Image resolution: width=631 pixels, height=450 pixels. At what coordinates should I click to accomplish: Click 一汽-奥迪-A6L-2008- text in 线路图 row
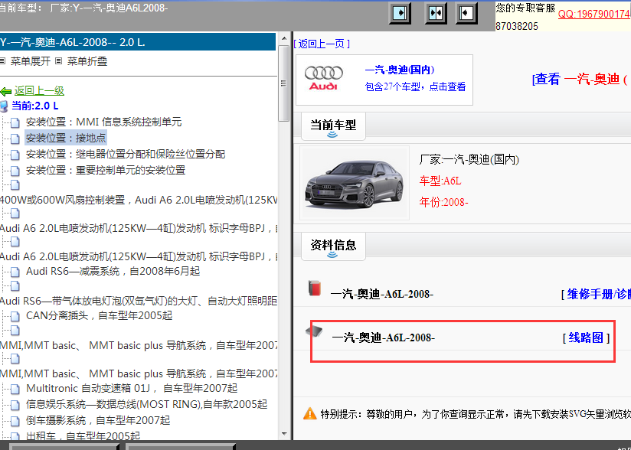coord(383,337)
